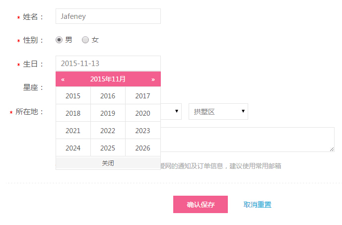The width and height of the screenshot is (342, 225).
Task: Open the 拱墅区 district dropdown
Action: click(x=218, y=112)
